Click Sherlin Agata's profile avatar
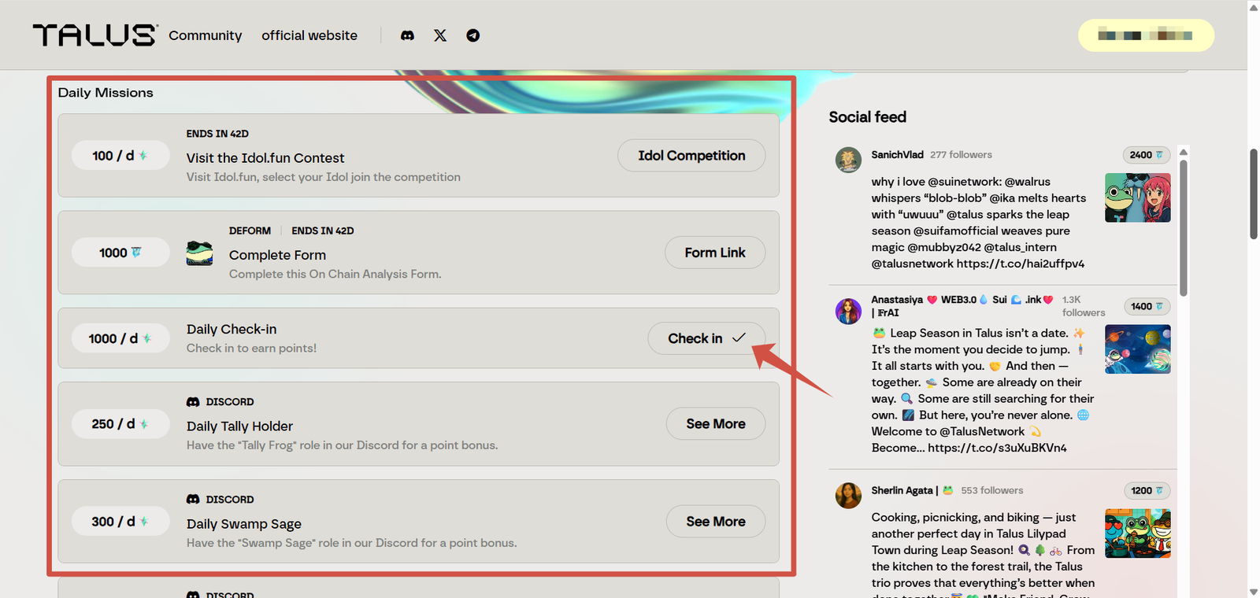The height and width of the screenshot is (598, 1260). pos(848,496)
